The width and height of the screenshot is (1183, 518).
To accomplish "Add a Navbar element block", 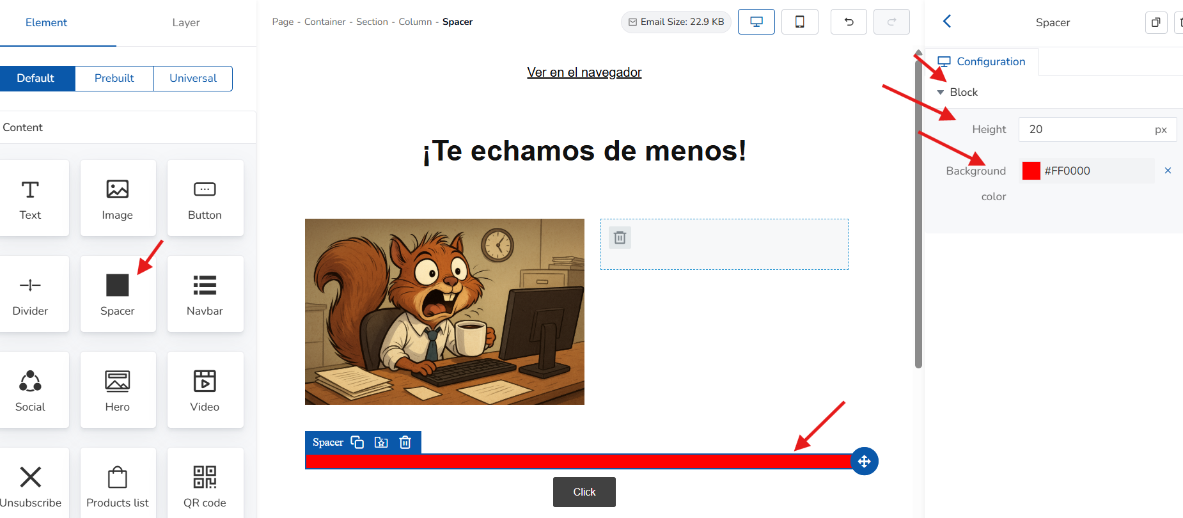I will [205, 294].
